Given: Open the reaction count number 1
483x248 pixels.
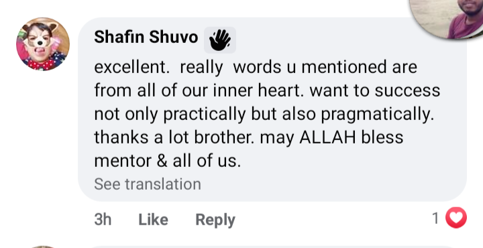Looking at the screenshot, I should tap(435, 219).
